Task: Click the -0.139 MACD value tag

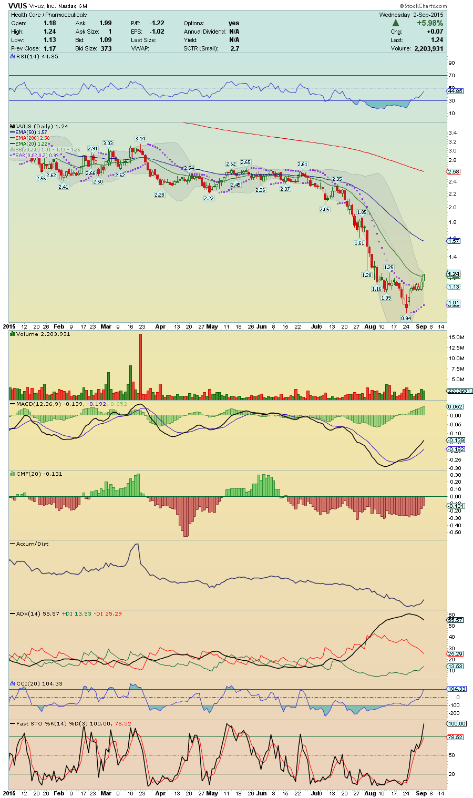Action: tap(455, 440)
